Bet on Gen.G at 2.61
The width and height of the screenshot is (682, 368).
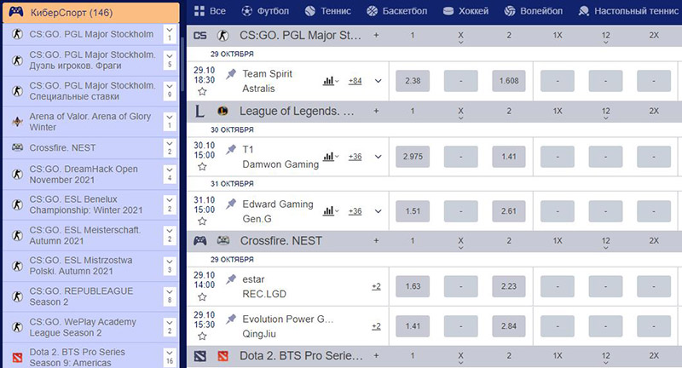(509, 211)
